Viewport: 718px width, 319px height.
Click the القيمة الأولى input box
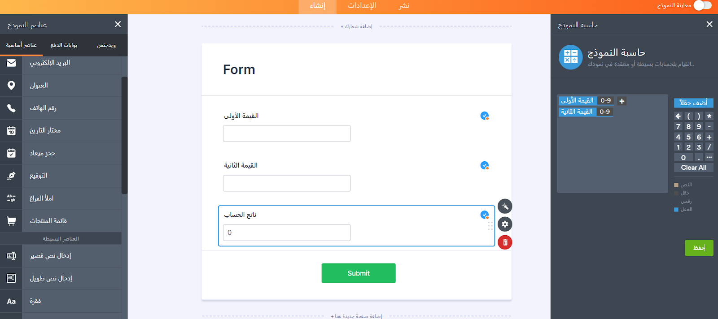click(x=287, y=134)
